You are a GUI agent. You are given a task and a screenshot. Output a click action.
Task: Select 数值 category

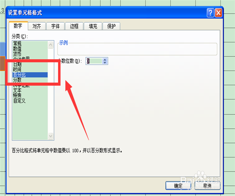(17, 49)
